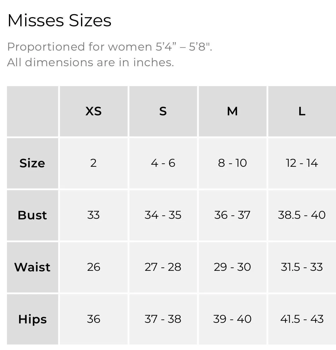Image resolution: width=336 pixels, height=350 pixels.
Task: Click the Misses Sizes heading
Action: click(x=59, y=21)
